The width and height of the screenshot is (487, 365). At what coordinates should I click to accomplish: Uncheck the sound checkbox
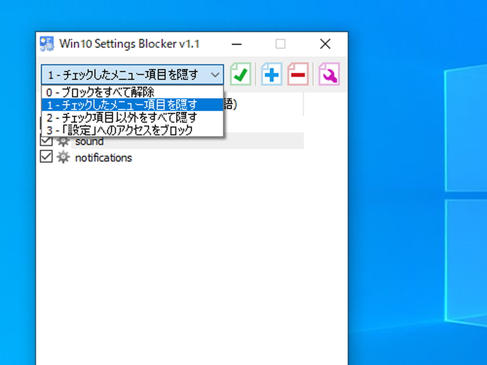[46, 141]
